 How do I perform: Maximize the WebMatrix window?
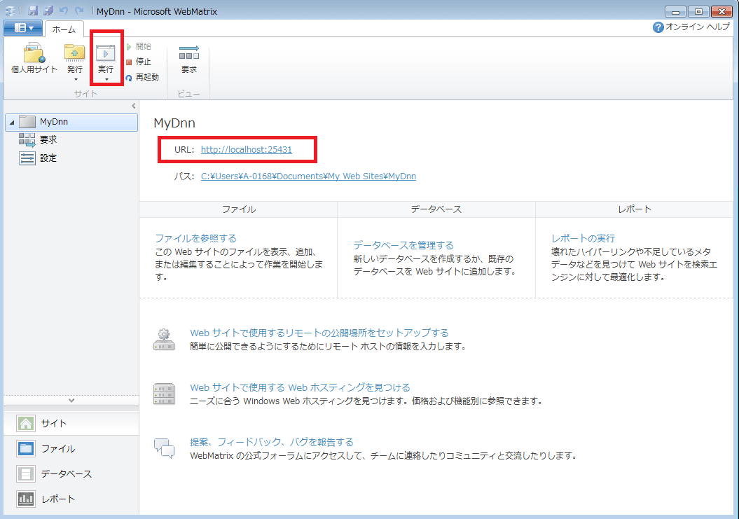click(698, 11)
